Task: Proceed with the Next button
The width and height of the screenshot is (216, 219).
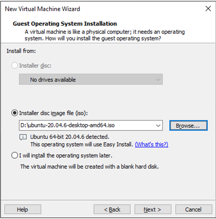Action: pos(153,210)
